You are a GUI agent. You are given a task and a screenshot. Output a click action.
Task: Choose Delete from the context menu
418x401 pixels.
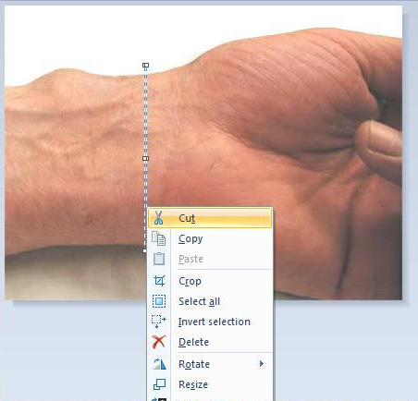pyautogui.click(x=210, y=342)
